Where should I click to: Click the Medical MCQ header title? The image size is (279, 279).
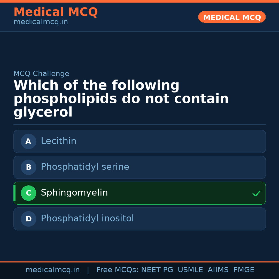pos(56,12)
